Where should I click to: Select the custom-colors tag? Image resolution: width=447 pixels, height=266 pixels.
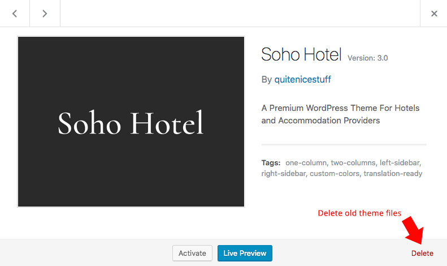335,174
